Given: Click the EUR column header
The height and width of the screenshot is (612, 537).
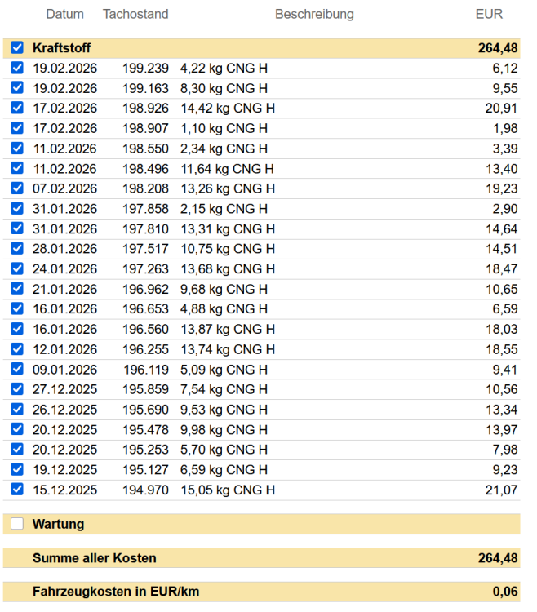Looking at the screenshot, I should coord(489,14).
